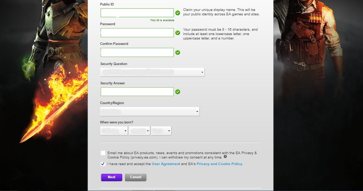This screenshot has height=191, width=363.
Task: Open the birth day dropdown
Action: coord(139,131)
